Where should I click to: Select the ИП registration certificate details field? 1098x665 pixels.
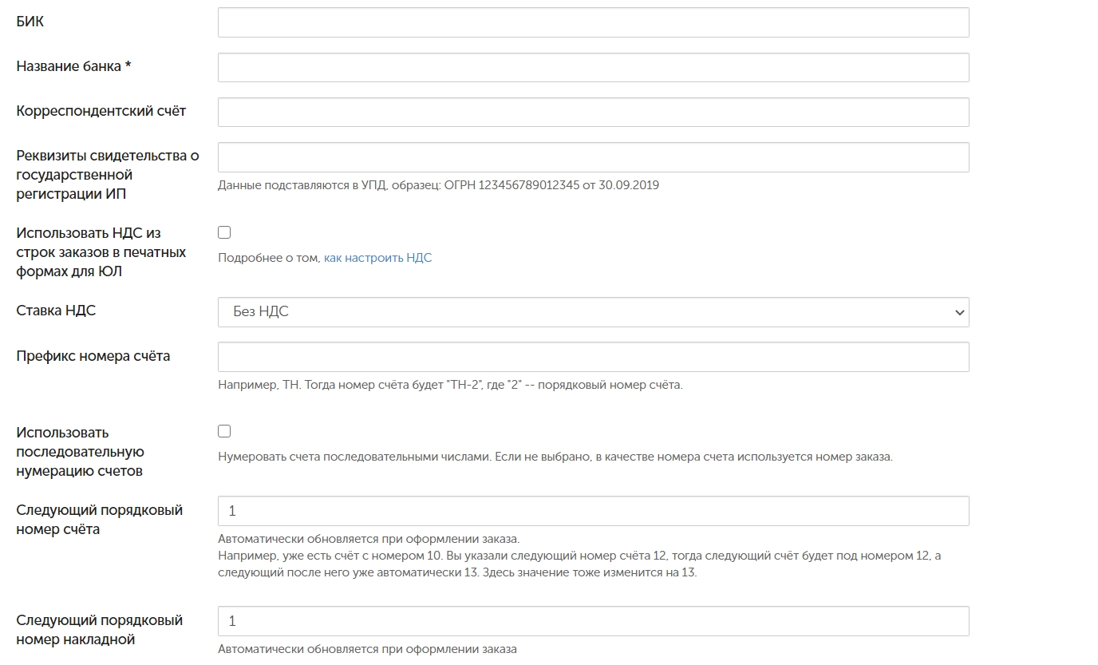click(593, 157)
